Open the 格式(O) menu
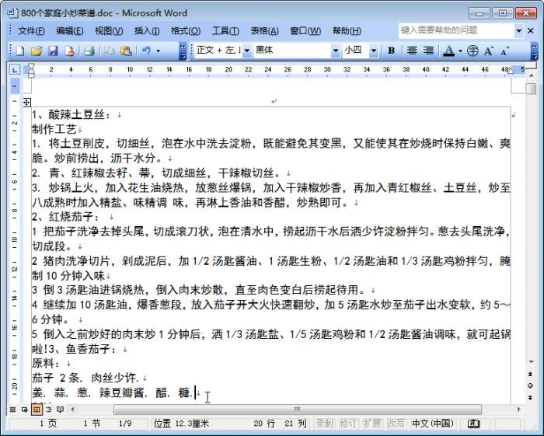Viewport: 544px width, 436px height. [186, 31]
